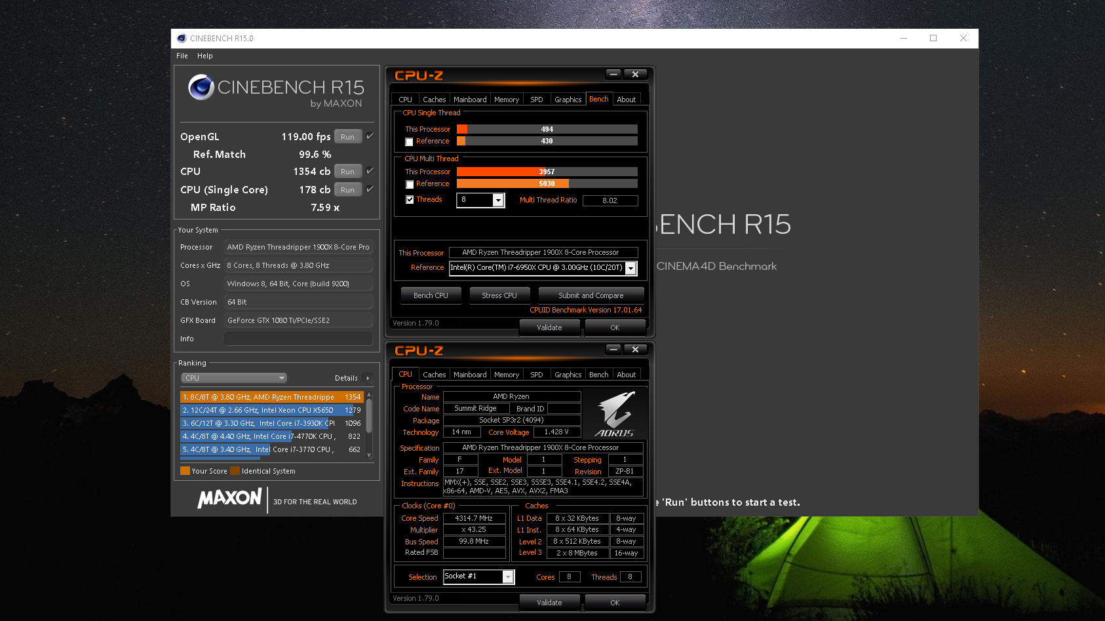
Task: Open the Ranking CPU category dropdown
Action: coord(234,378)
